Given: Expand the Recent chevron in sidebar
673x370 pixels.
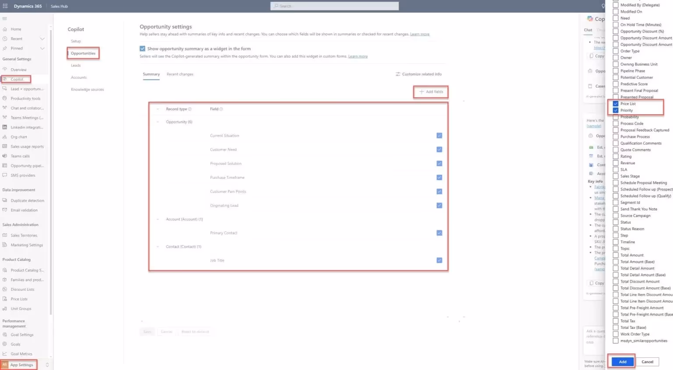Looking at the screenshot, I should pos(43,39).
